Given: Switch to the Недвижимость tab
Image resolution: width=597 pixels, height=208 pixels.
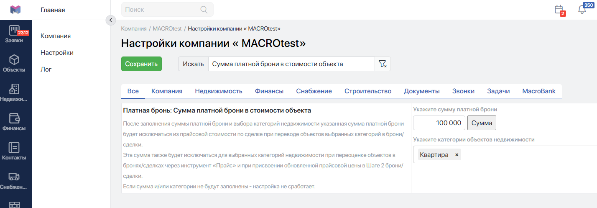Looking at the screenshot, I should tap(219, 91).
